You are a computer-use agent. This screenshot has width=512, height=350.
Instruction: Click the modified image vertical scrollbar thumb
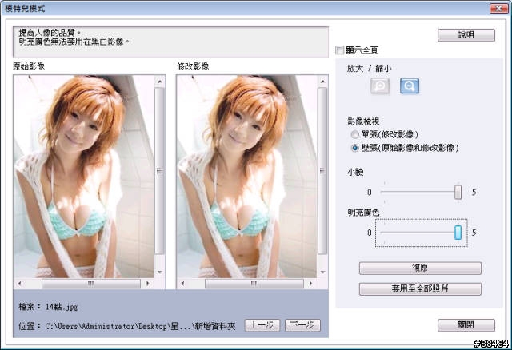click(322, 171)
